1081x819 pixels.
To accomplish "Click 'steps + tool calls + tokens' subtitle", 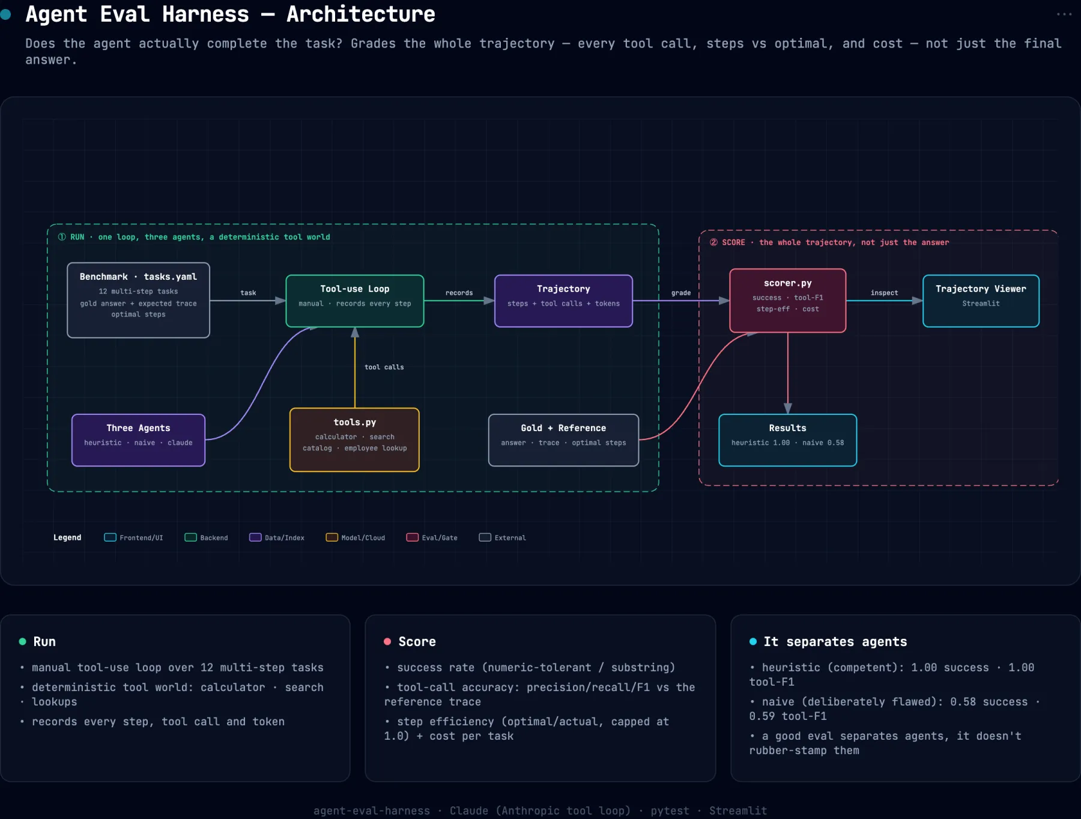I will click(x=563, y=303).
